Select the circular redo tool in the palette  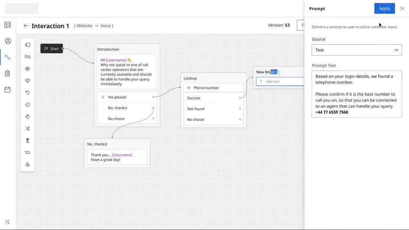point(27,105)
